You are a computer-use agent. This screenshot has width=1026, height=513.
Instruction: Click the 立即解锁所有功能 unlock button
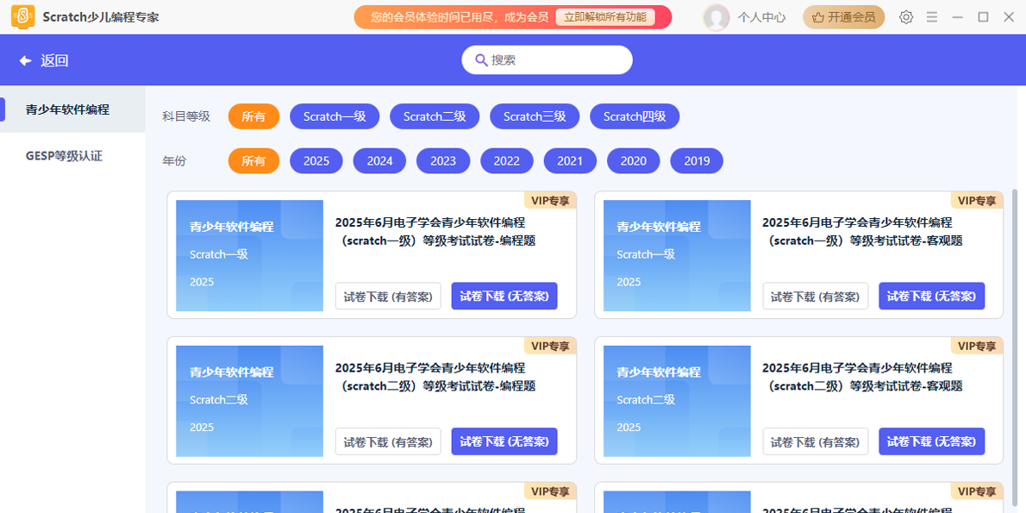point(606,16)
